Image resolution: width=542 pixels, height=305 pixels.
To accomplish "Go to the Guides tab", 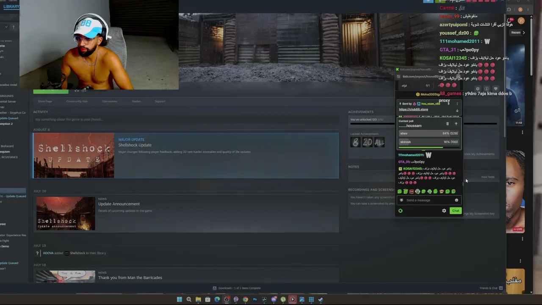I will [x=136, y=101].
